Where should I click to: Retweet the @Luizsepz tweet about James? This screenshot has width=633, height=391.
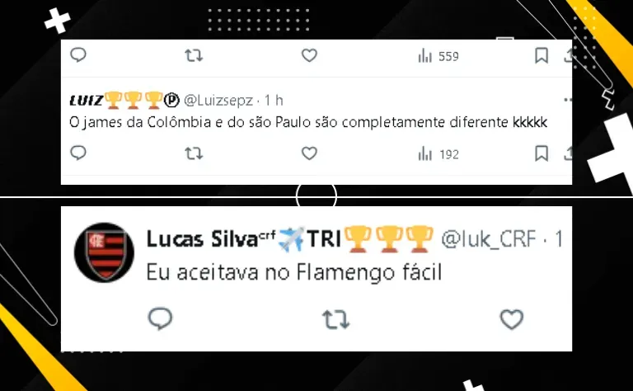coord(194,153)
